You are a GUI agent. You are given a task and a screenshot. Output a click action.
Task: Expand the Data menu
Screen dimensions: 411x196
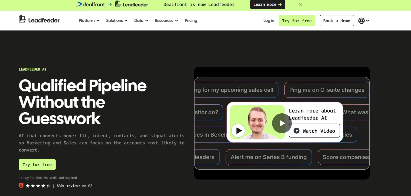(141, 21)
